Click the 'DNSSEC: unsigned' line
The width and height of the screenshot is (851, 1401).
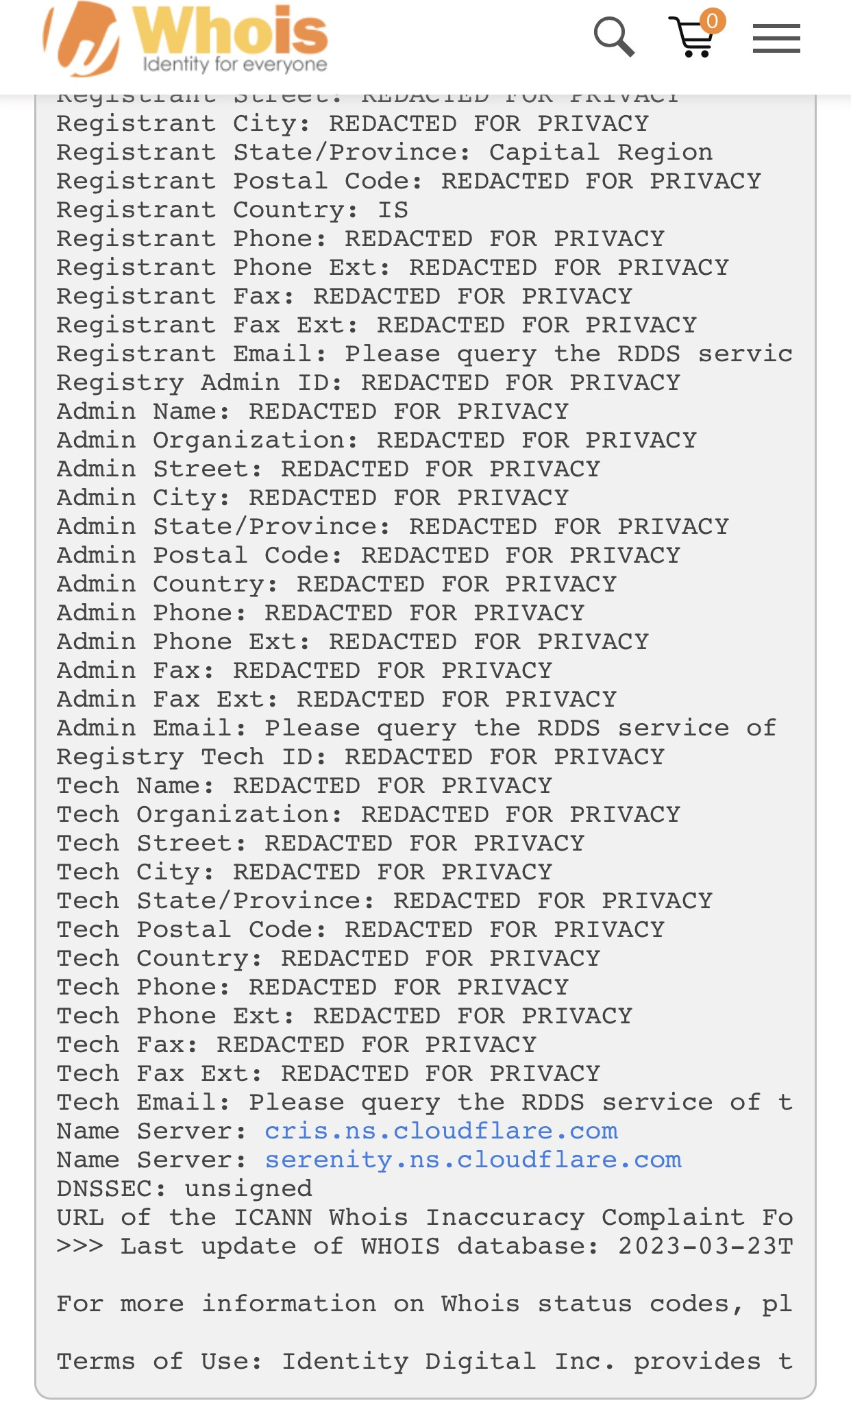pyautogui.click(x=184, y=1189)
